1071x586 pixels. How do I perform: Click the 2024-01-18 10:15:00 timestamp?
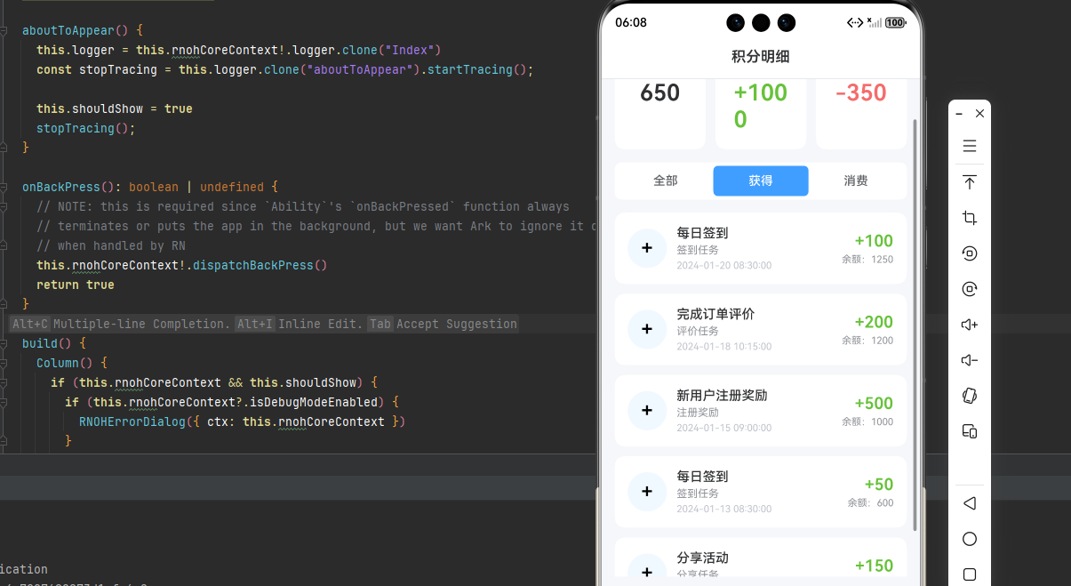coord(724,347)
